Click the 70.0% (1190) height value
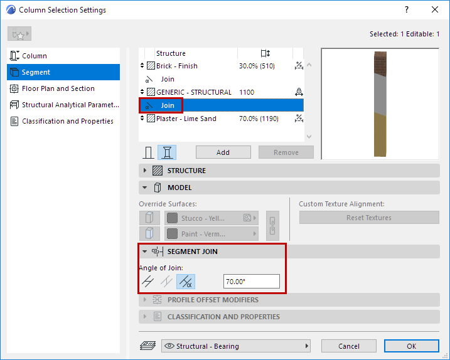450x360 pixels. coord(259,119)
